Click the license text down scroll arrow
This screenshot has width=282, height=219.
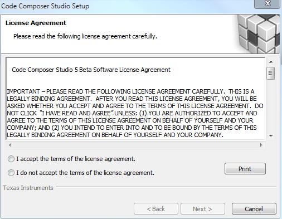[x=271, y=136]
